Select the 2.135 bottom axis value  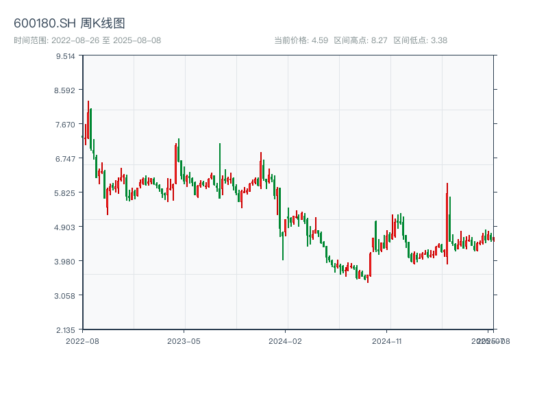pos(66,330)
